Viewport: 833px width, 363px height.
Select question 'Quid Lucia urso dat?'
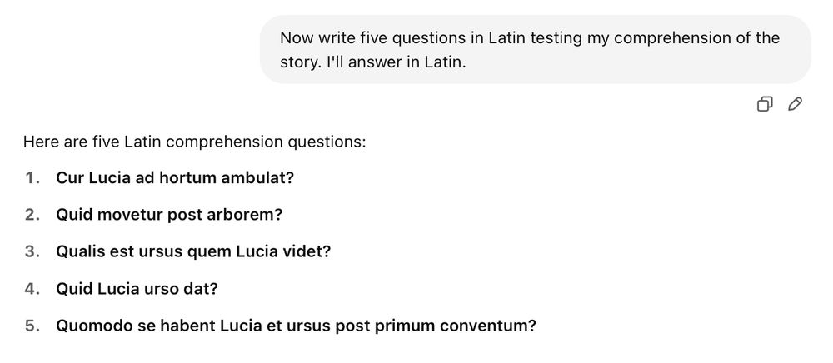[x=137, y=289]
